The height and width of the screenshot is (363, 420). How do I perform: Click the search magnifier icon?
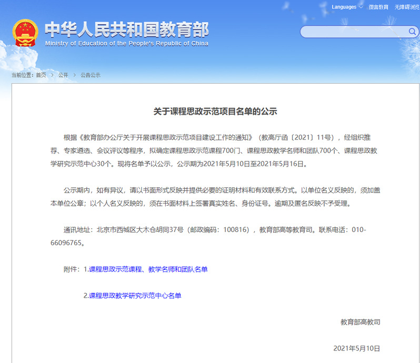coord(412,32)
